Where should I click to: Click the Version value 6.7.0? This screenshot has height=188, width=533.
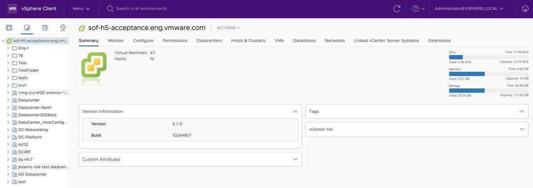click(x=177, y=124)
